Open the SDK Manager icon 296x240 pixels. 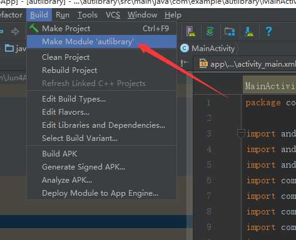[x=249, y=32]
